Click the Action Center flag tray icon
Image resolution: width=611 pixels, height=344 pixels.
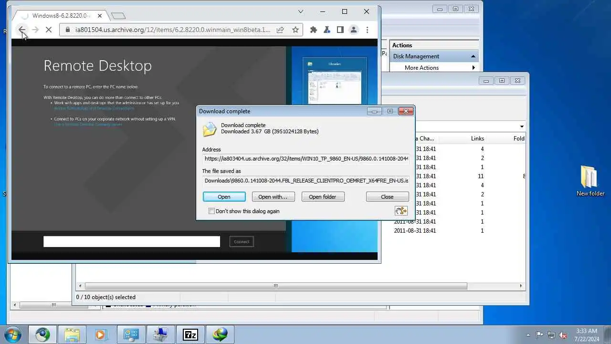[539, 335]
